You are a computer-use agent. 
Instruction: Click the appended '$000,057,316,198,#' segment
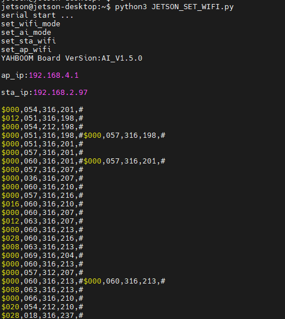[x=124, y=135]
